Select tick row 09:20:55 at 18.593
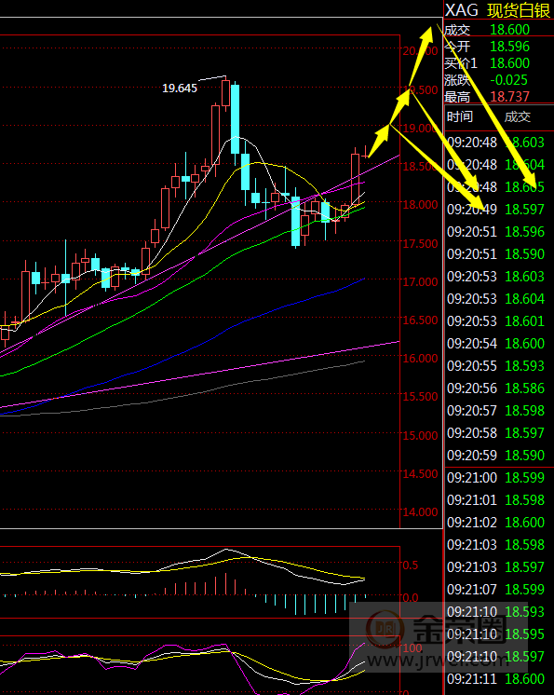Screen dimensions: 554x695 coord(495,366)
